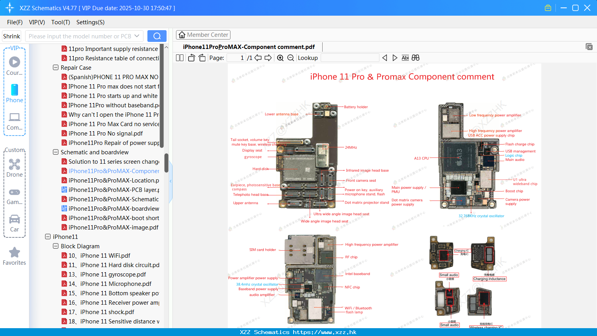Select the iPhone11ProProMAX-Component comment.pdf tab

pos(249,47)
